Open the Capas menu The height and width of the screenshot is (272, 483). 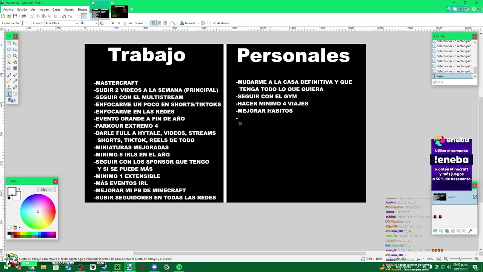click(x=56, y=9)
